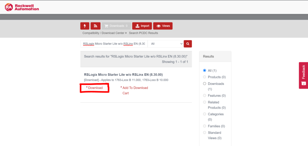
Task: Select the Related Products (0) radio button
Action: tap(205, 102)
